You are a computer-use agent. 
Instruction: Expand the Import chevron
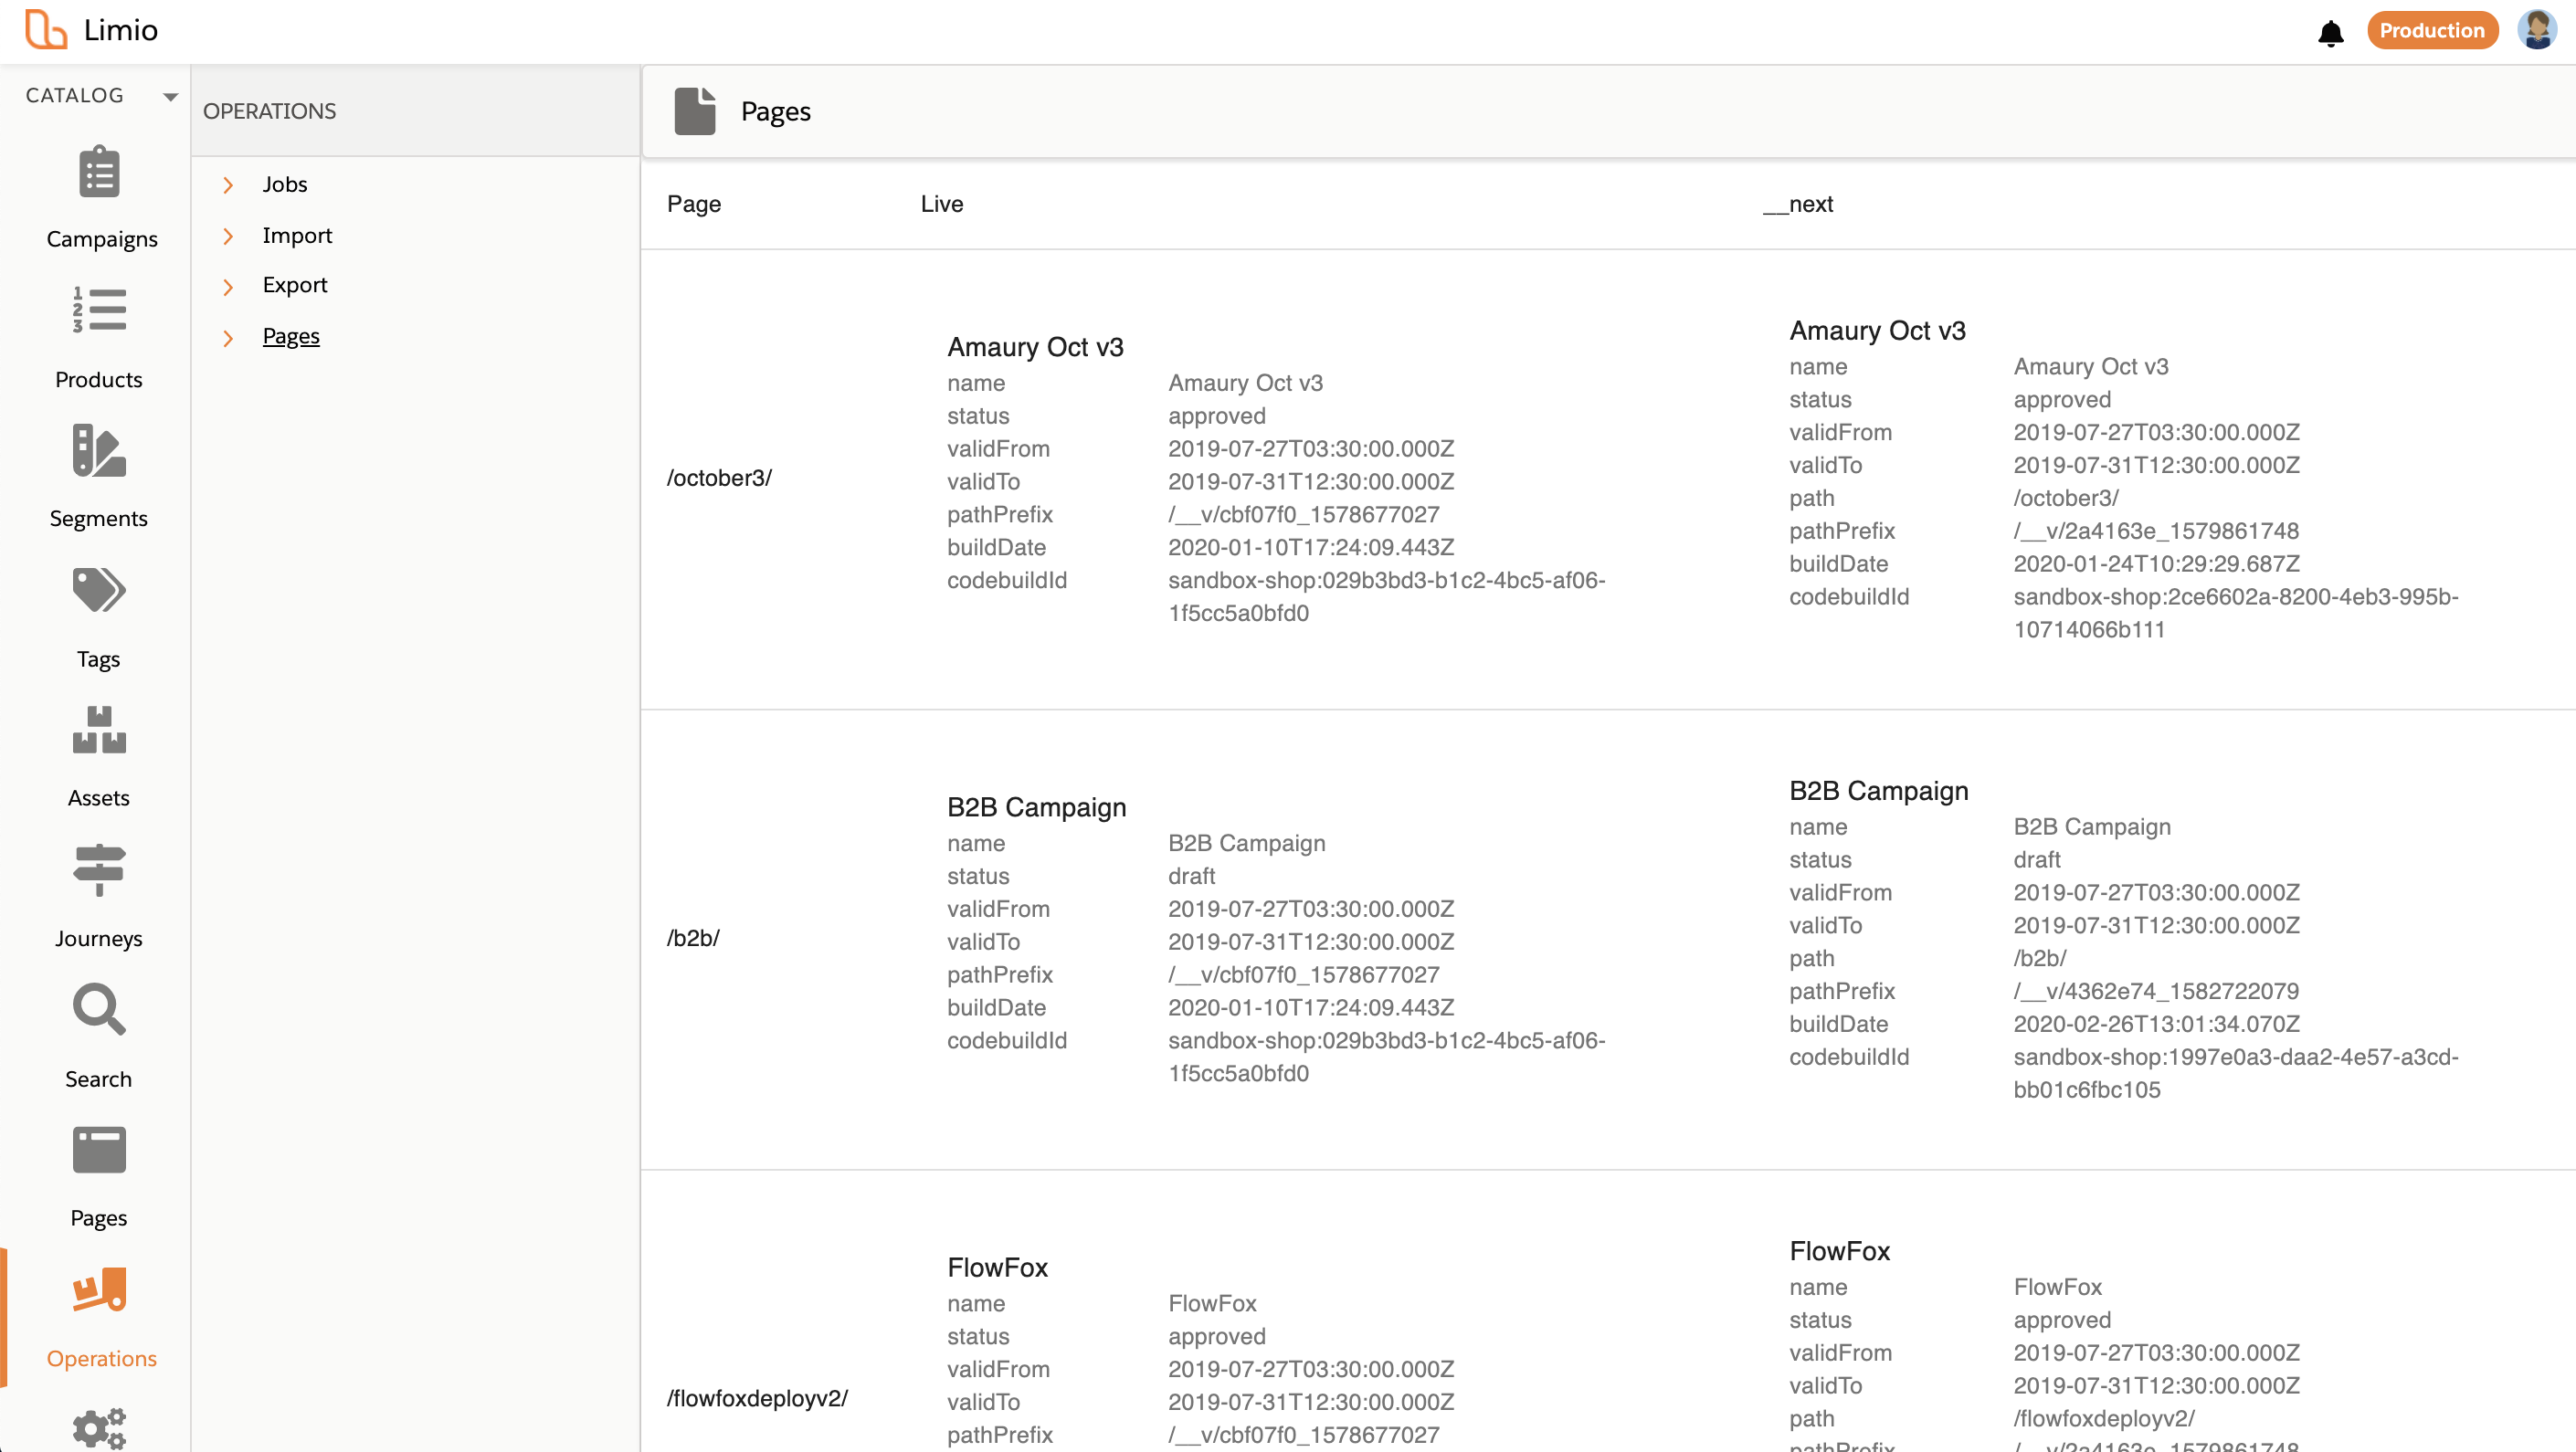228,236
